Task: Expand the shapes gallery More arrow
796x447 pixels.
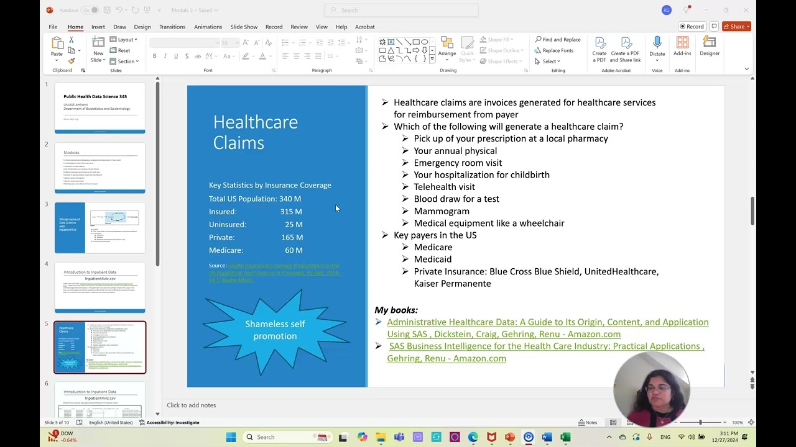Action: (x=432, y=60)
